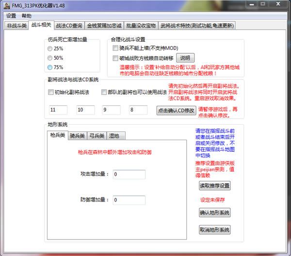
Task: Open the 战法CD查询 tab
Action: click(69, 26)
